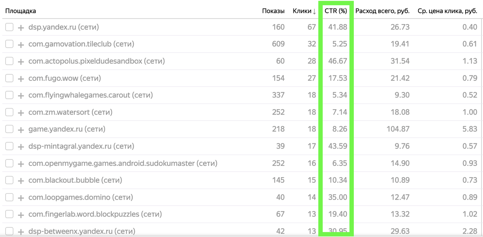Click plus icon for dsp-mintagral.yandex.ru
Viewport: 483px width, 237px height.
pyautogui.click(x=21, y=147)
